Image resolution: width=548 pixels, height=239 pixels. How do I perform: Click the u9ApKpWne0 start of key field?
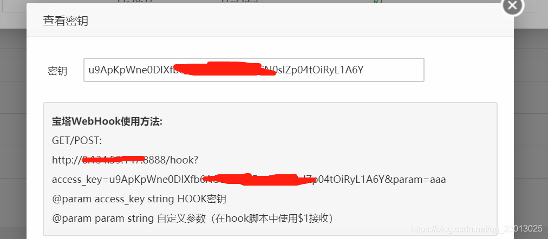click(x=114, y=70)
